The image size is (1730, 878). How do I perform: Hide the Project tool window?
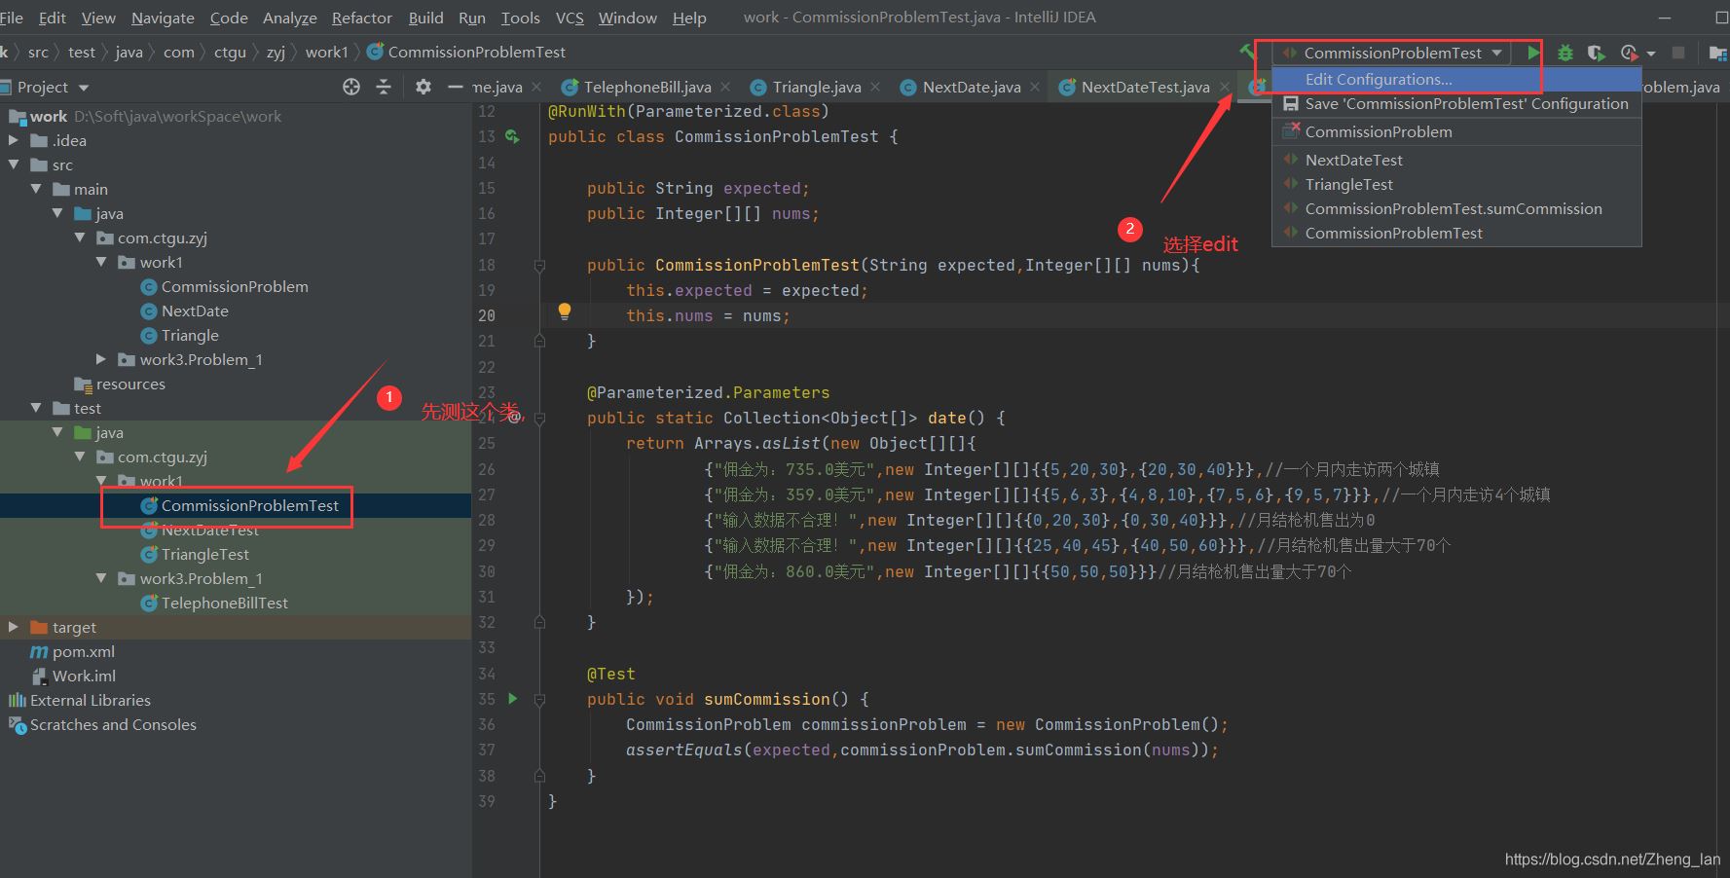pos(454,87)
